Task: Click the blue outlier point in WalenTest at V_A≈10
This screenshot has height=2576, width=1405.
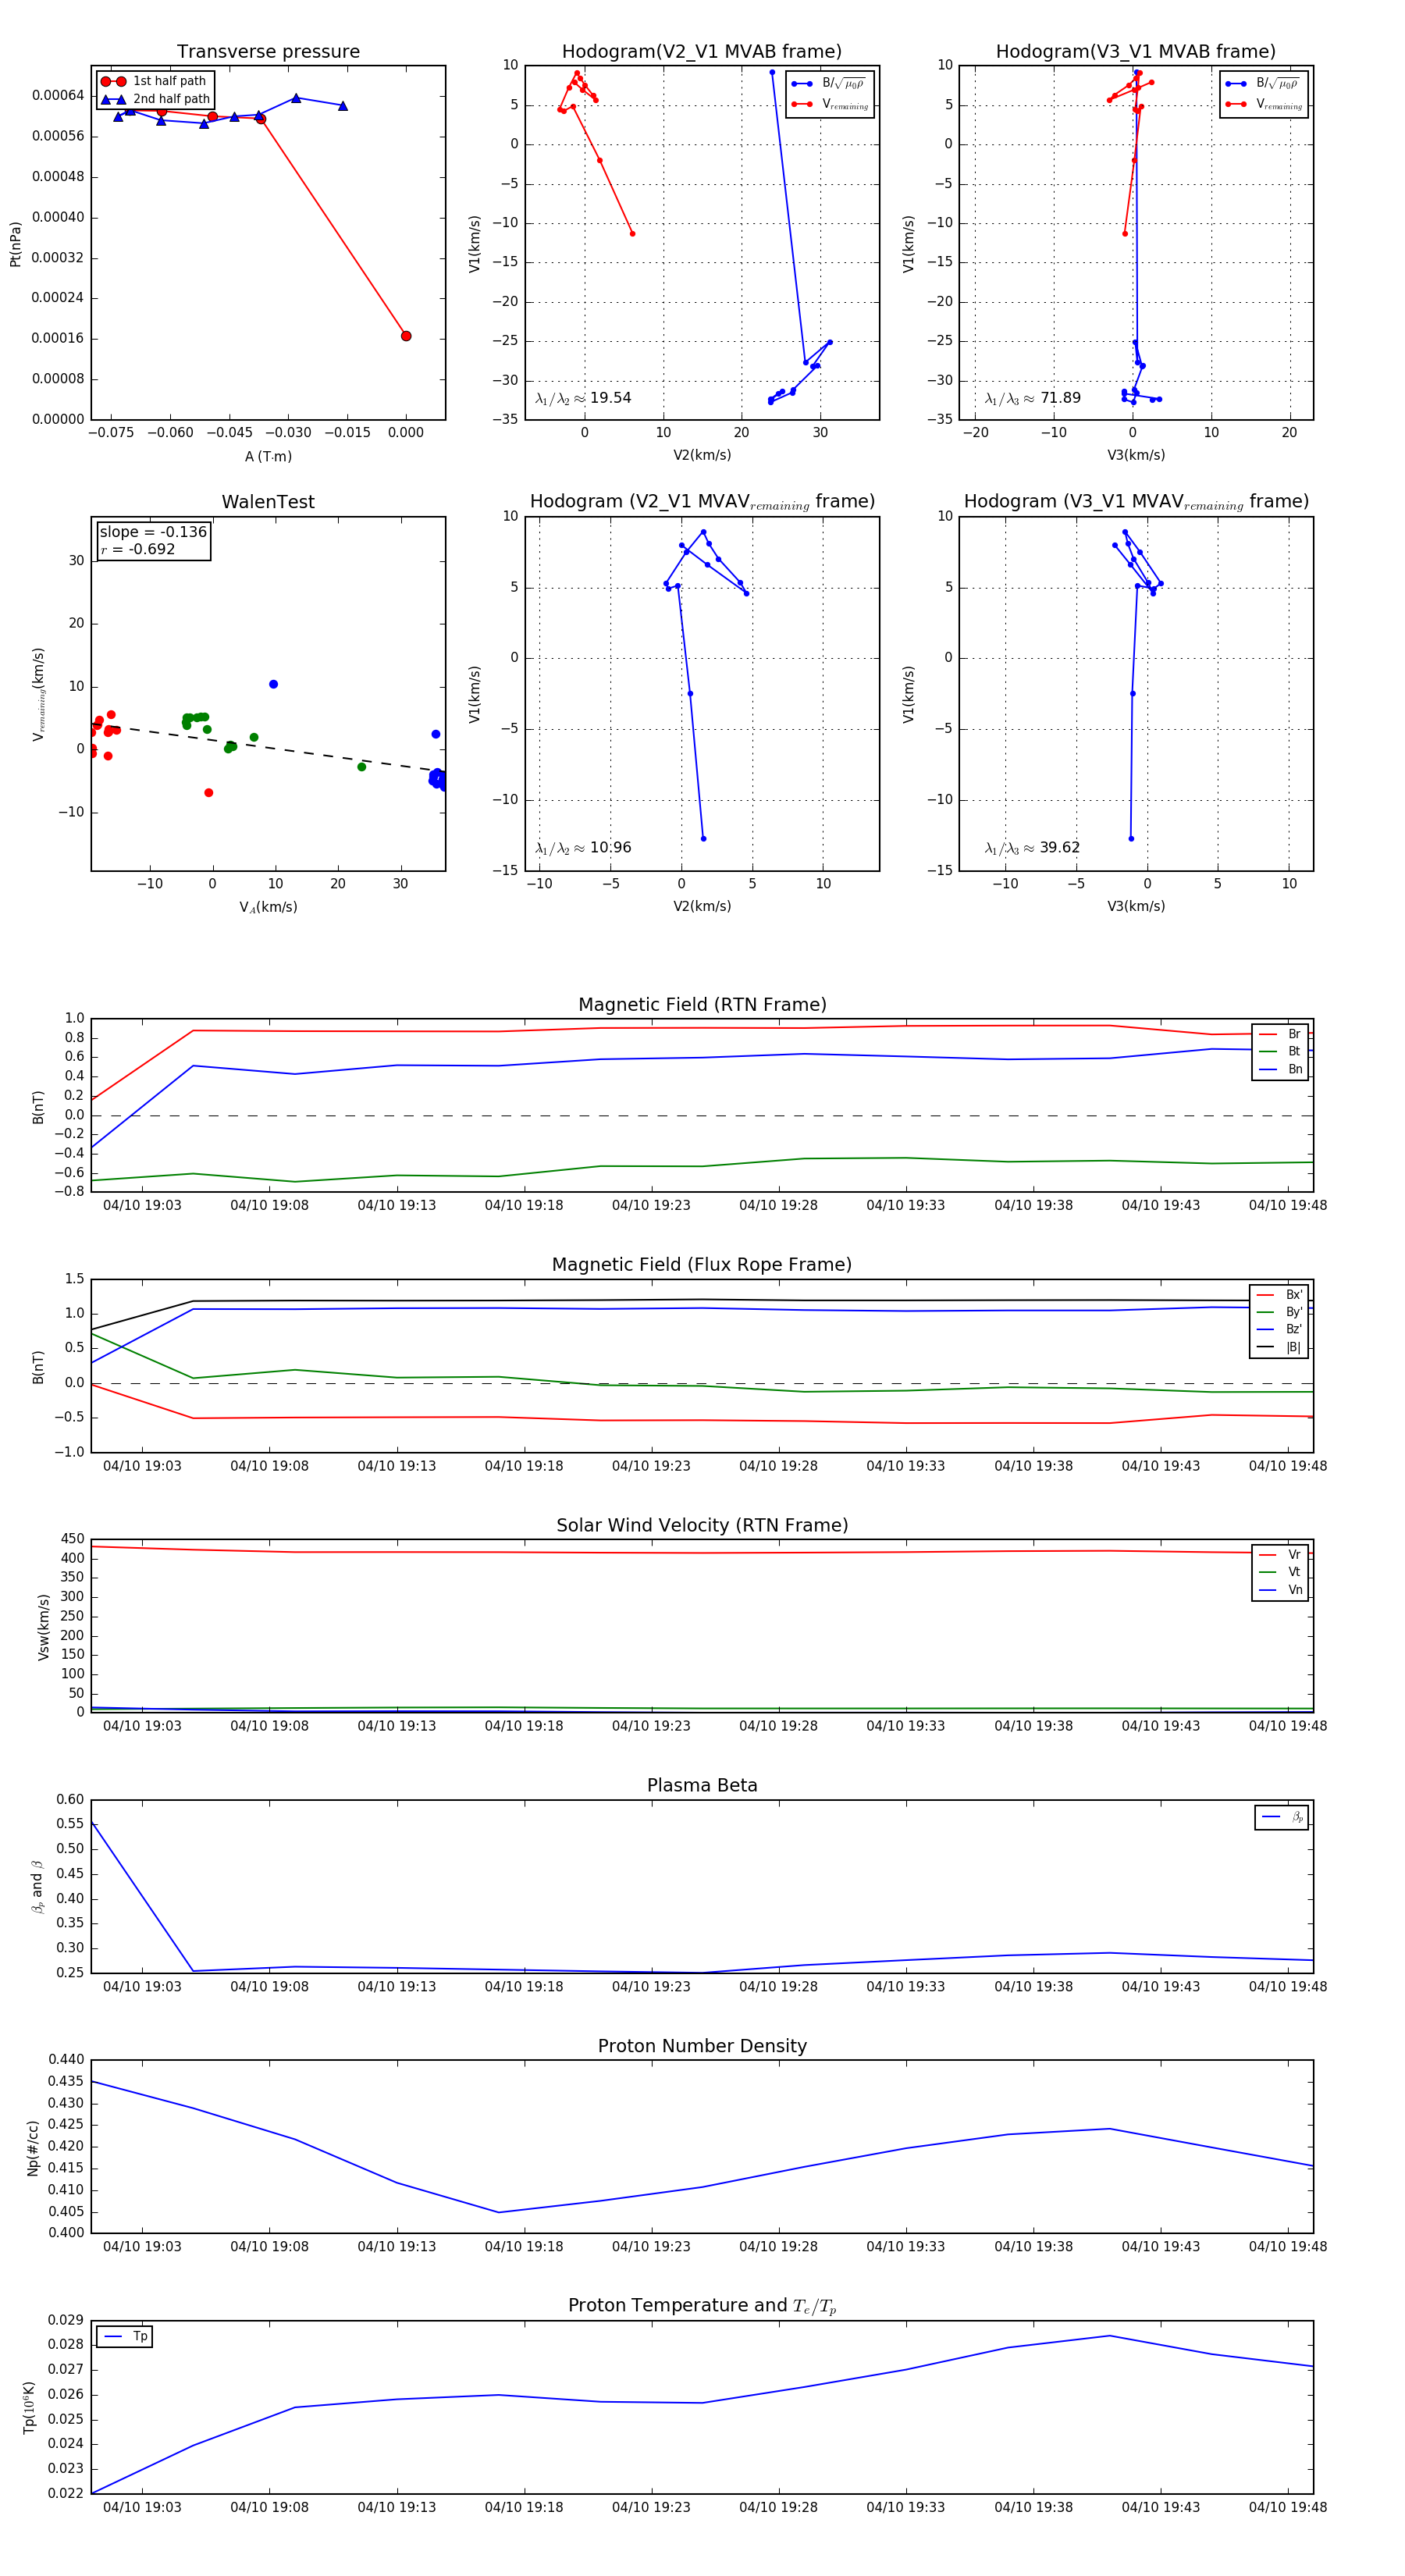Action: tap(273, 685)
